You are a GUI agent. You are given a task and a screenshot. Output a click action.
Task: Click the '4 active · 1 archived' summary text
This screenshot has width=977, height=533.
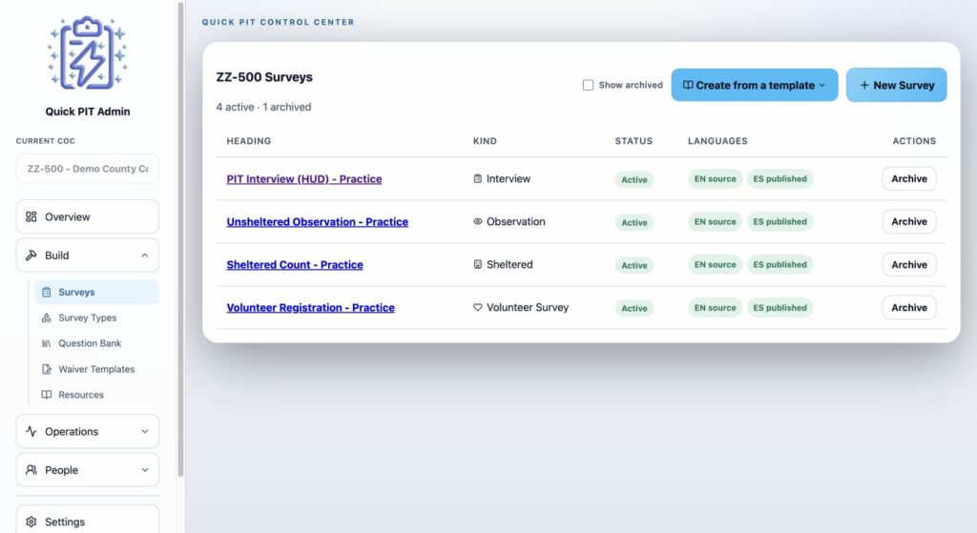pos(263,107)
